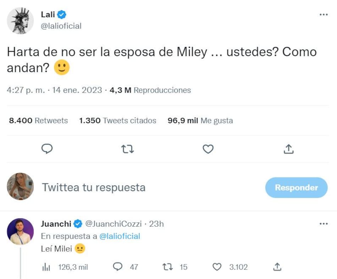Image resolution: width=337 pixels, height=279 pixels.
Task: Click the reply icon under Lali's tweet
Action: click(x=47, y=149)
